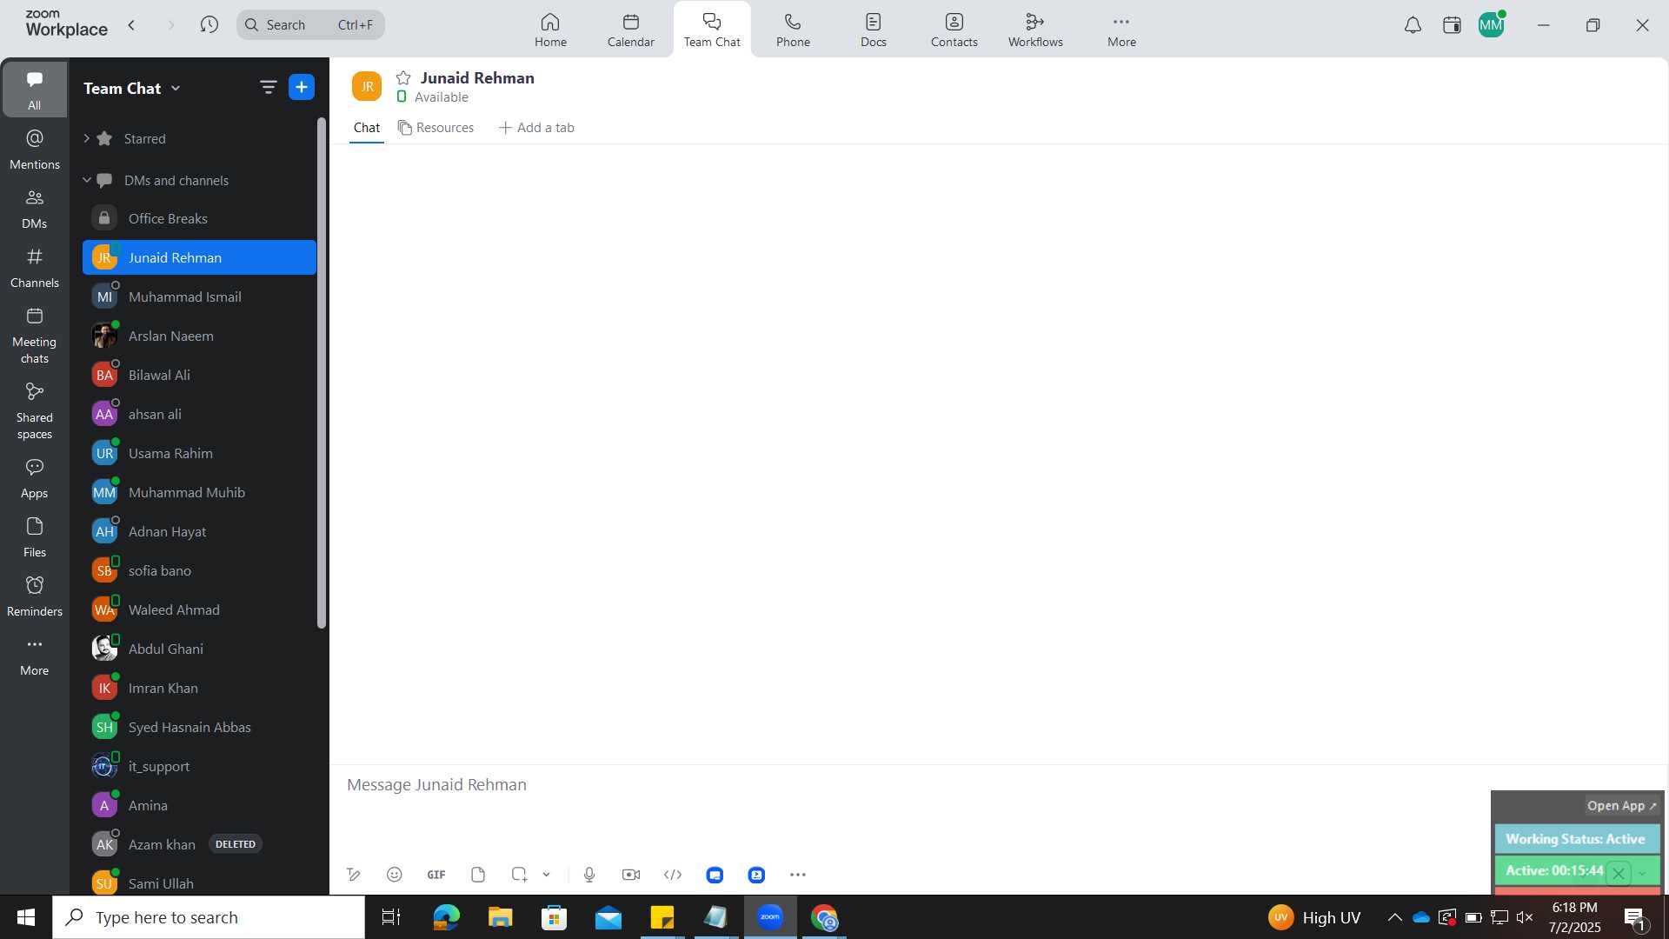Open chat with Arslan Naeem
The height and width of the screenshot is (939, 1669).
[199, 336]
